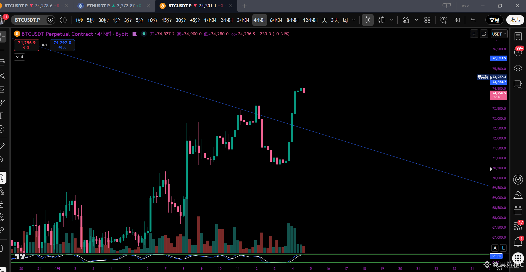Screen dimensions: 526x272
Task: Open the multi-monitor layout icon in title bar
Action: (447, 6)
